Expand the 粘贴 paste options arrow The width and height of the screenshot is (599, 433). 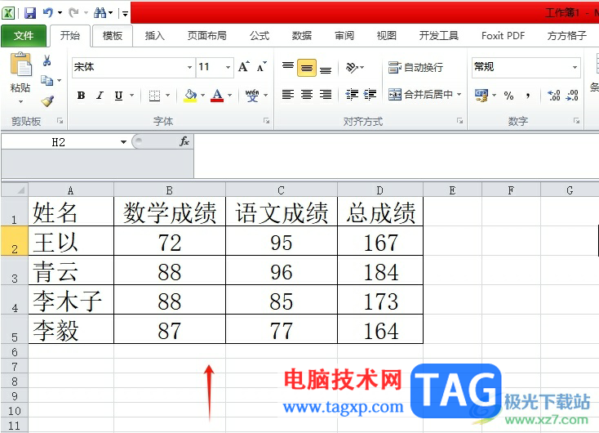(20, 102)
